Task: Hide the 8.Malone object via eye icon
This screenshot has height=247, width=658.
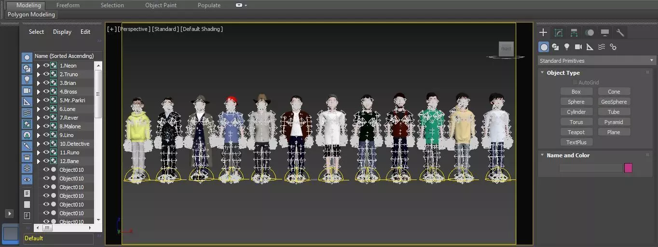Action: pyautogui.click(x=46, y=126)
